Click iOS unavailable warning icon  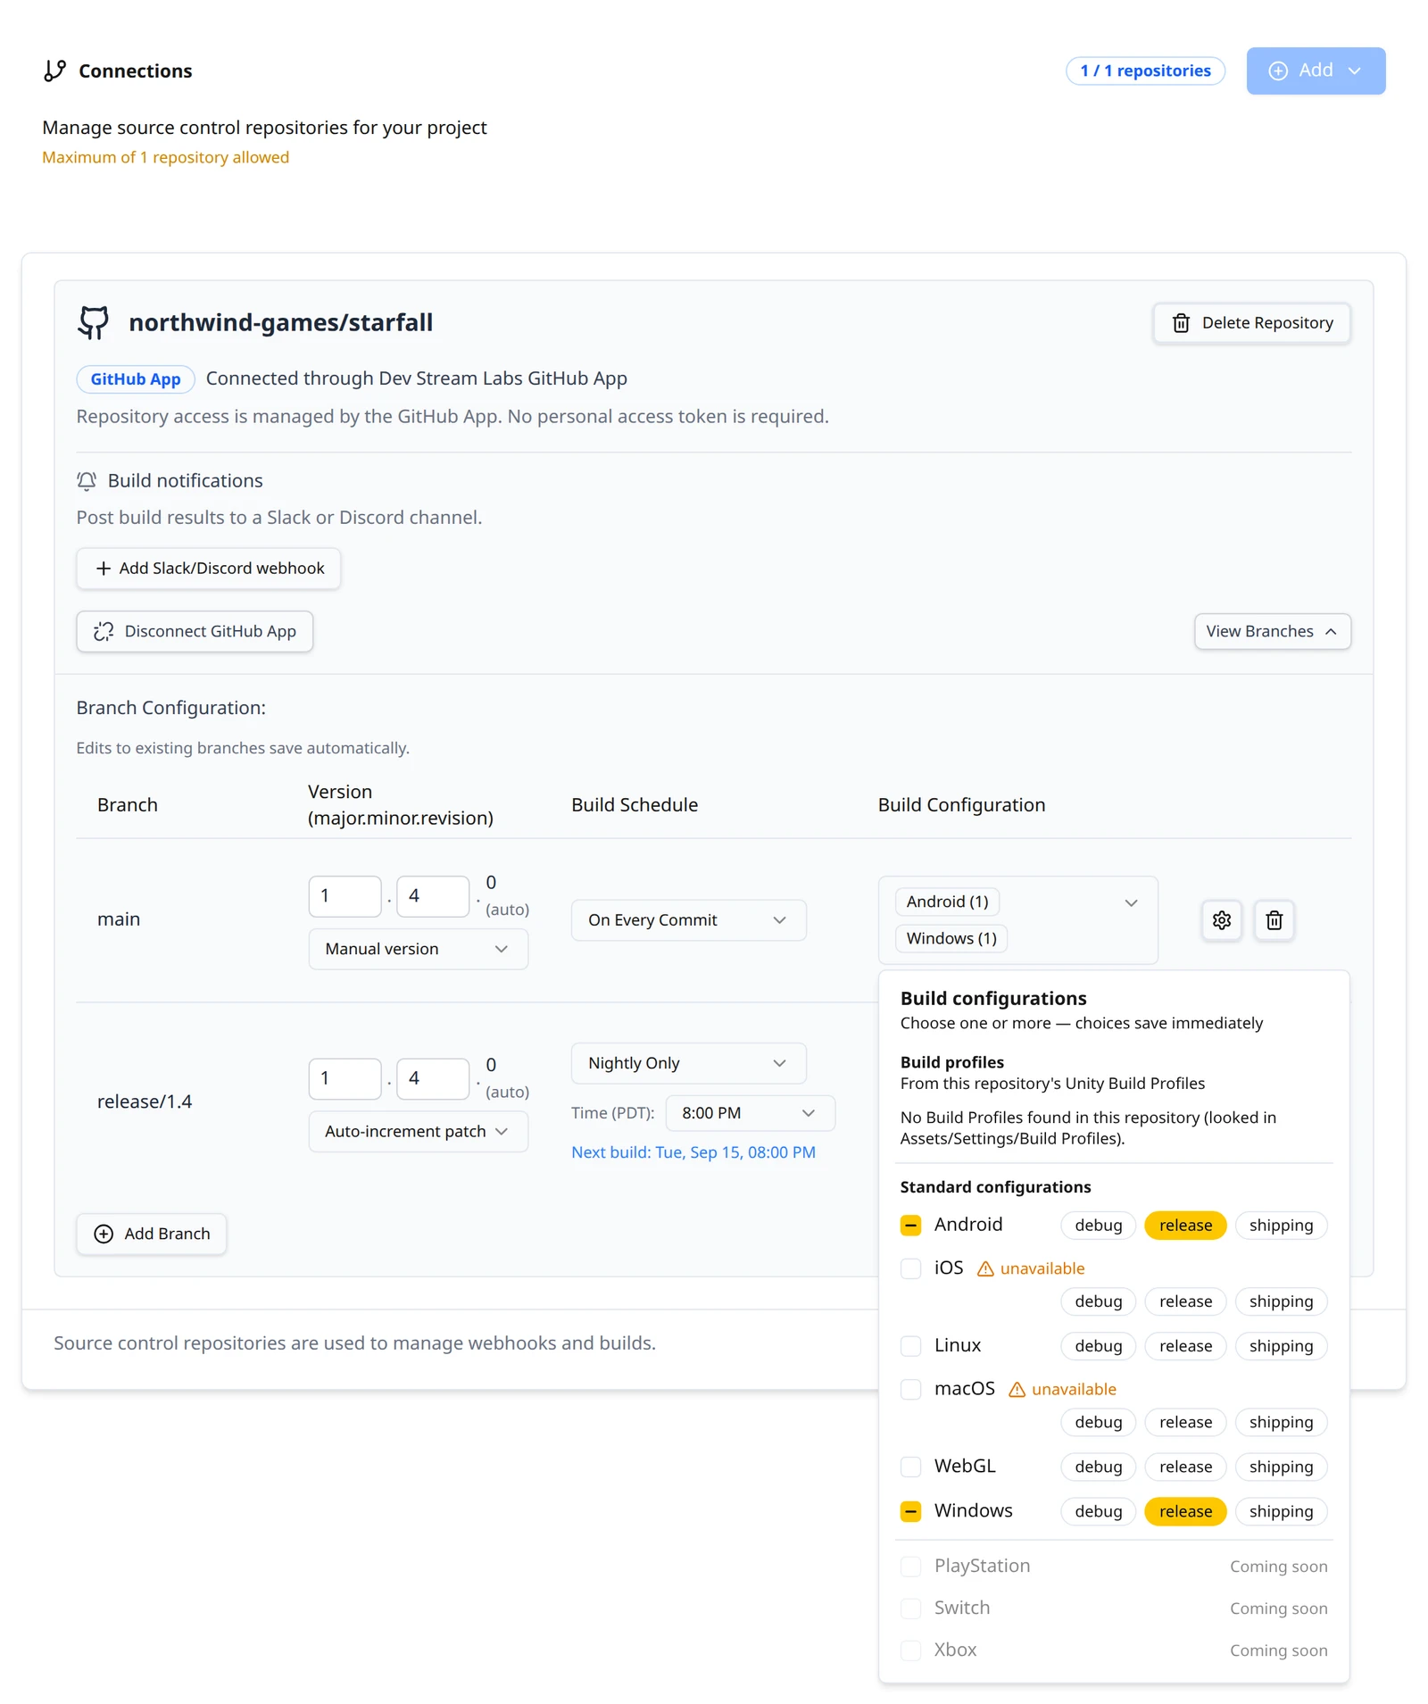[985, 1268]
